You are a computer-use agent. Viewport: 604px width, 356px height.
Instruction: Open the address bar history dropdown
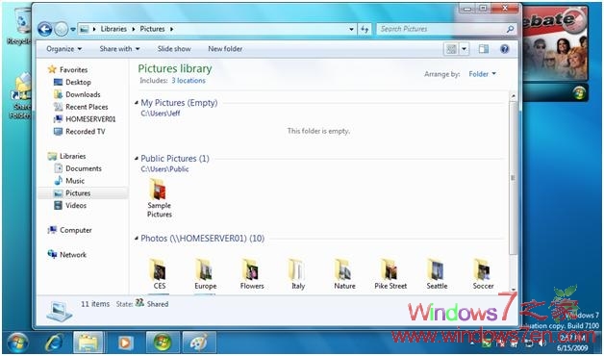pyautogui.click(x=351, y=29)
